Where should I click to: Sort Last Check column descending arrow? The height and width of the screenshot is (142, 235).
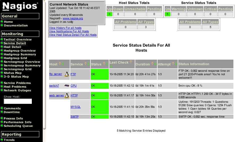[x=111, y=66]
